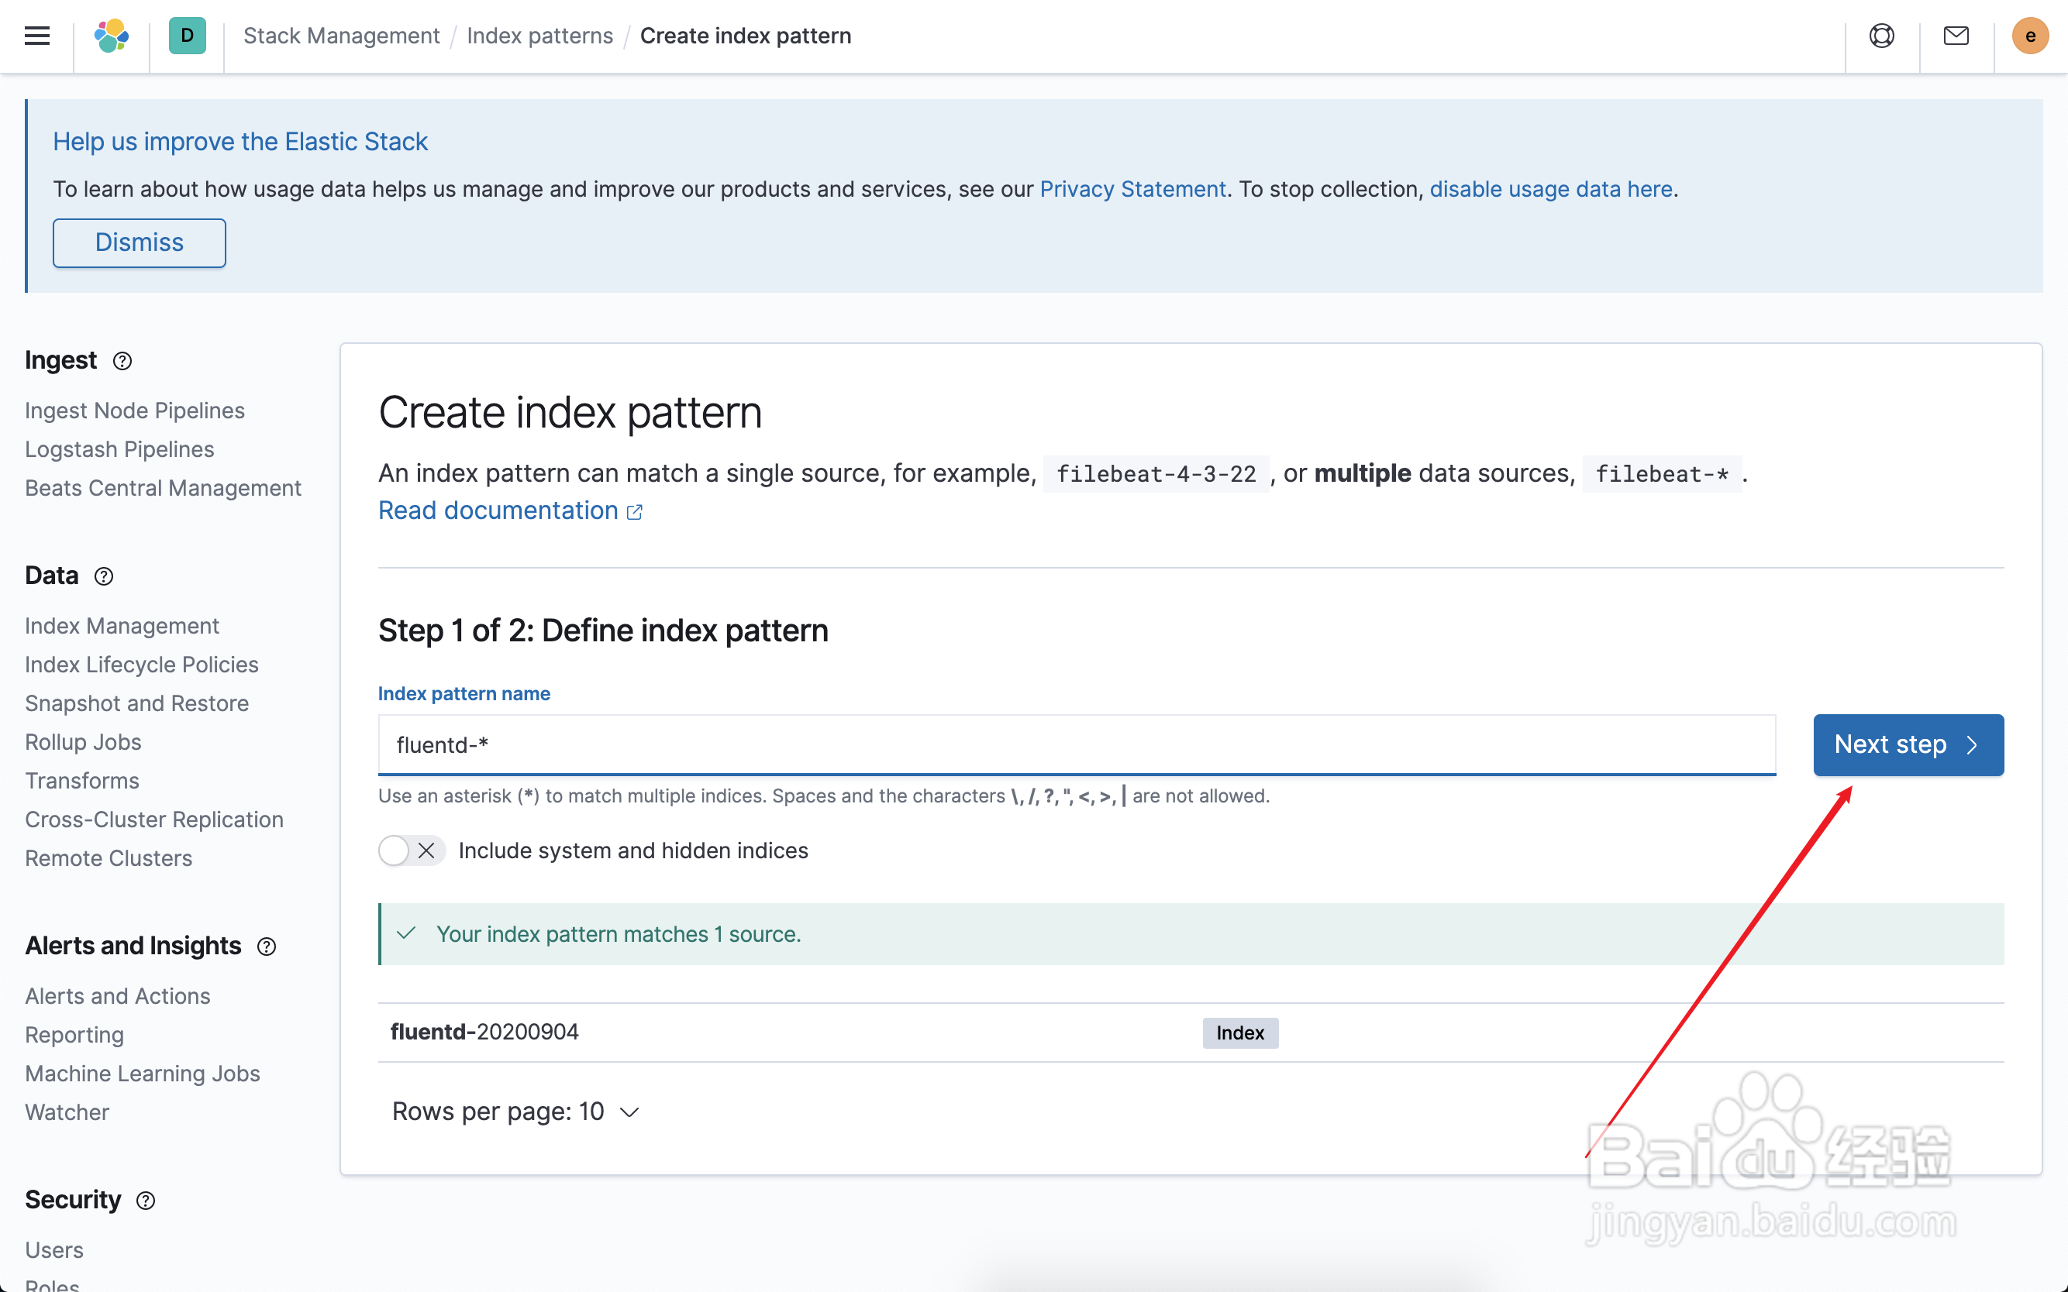Click the Elastic logo icon
Image resolution: width=2068 pixels, height=1292 pixels.
tap(112, 36)
